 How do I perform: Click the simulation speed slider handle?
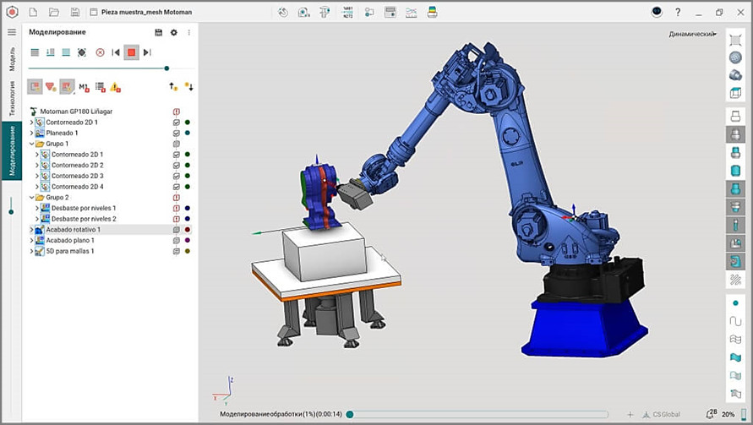166,68
